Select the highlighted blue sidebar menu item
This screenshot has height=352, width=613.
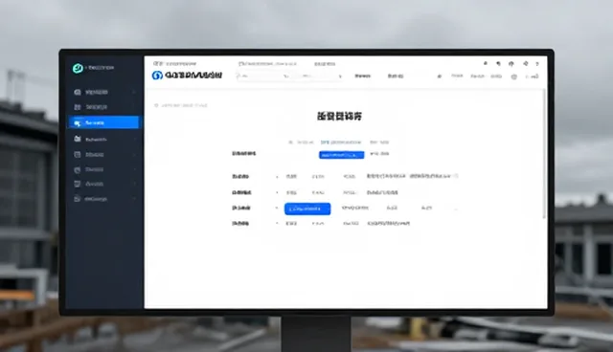click(x=103, y=122)
